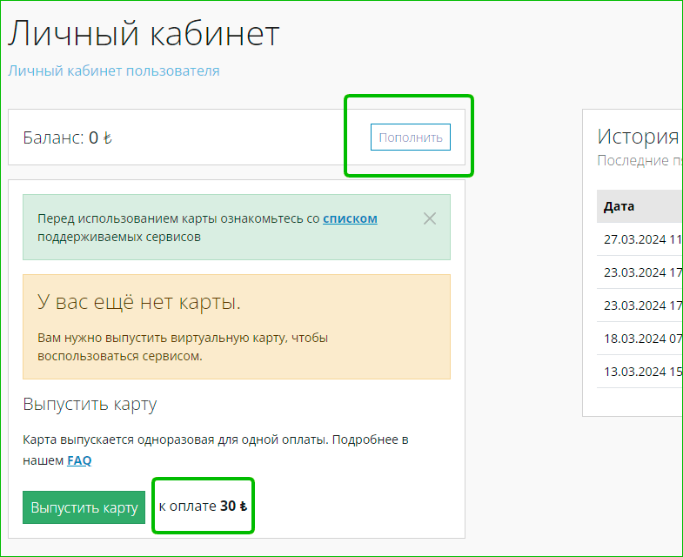The image size is (683, 557).
Task: Click the Выпустить карту section heading
Action: pos(90,405)
